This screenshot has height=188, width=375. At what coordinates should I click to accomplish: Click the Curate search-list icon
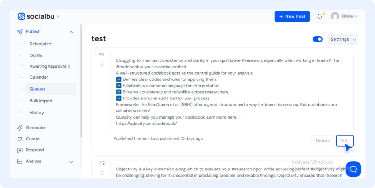tap(20, 139)
